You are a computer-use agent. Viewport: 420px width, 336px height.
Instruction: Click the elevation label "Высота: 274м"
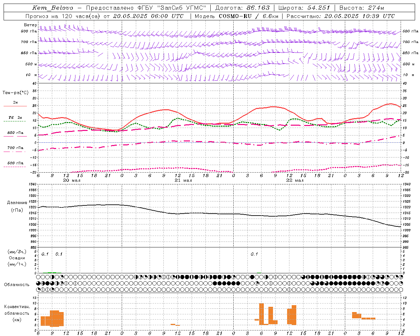tap(362, 8)
